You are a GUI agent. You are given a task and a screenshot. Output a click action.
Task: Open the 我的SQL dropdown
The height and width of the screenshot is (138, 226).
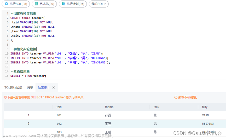(98, 4)
